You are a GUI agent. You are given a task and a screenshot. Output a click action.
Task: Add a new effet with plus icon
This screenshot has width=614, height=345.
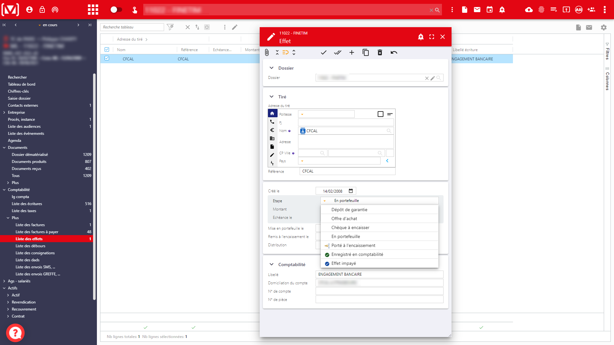point(352,52)
